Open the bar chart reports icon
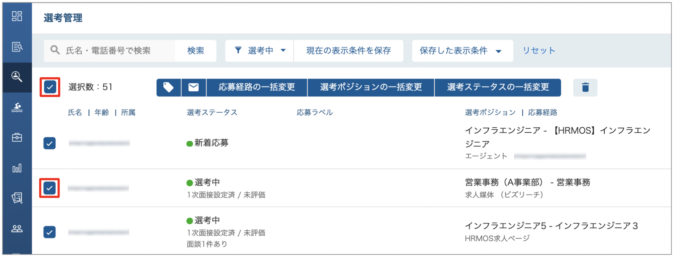The width and height of the screenshot is (676, 258). click(17, 168)
